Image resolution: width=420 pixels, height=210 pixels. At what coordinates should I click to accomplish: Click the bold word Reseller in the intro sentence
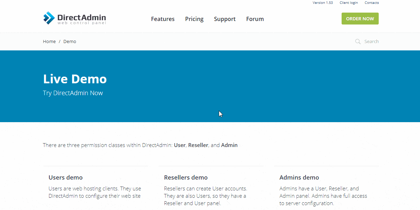pos(198,145)
